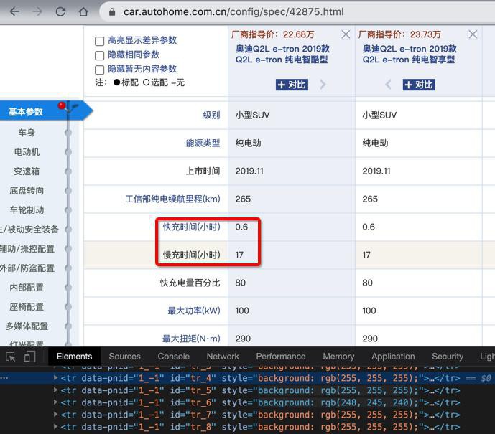The width and height of the screenshot is (495, 434).
Task: Jump to 变速箱 section in sidebar
Action: 27,171
